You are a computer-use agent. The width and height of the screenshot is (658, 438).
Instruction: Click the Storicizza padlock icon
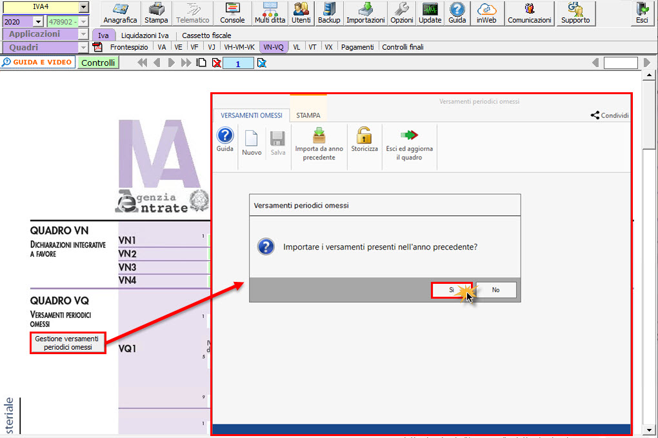tap(364, 140)
